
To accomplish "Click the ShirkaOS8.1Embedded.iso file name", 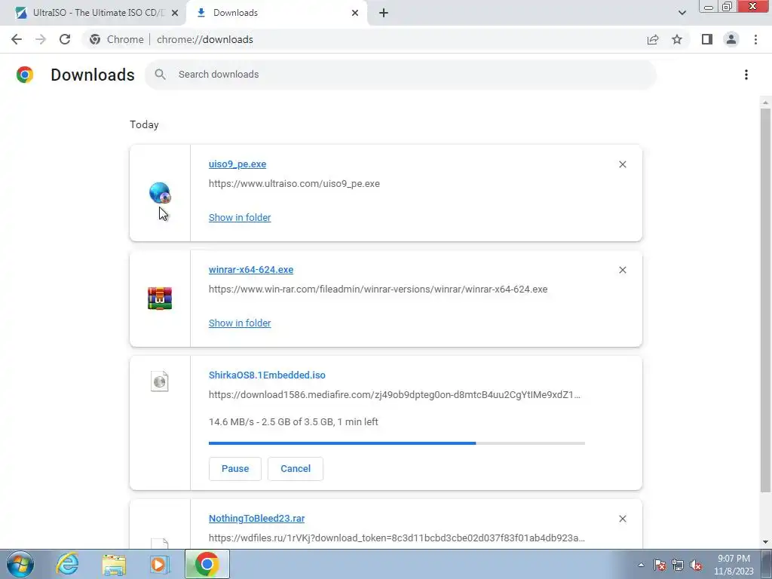I will 267,375.
